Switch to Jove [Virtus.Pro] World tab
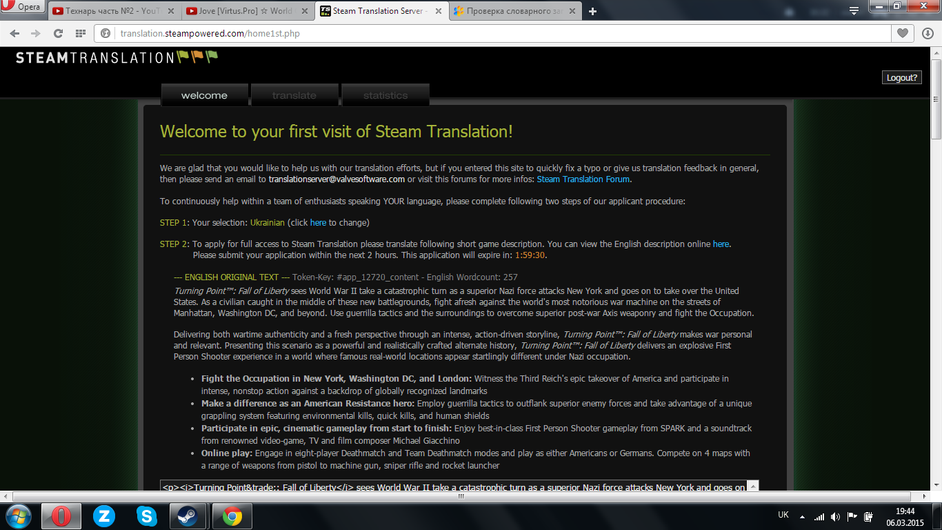This screenshot has width=942, height=530. [x=248, y=11]
